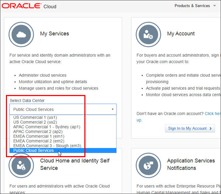This screenshot has width=221, height=194.
Task: Click 'Activate paid services and trial requests' text
Action: [183, 88]
